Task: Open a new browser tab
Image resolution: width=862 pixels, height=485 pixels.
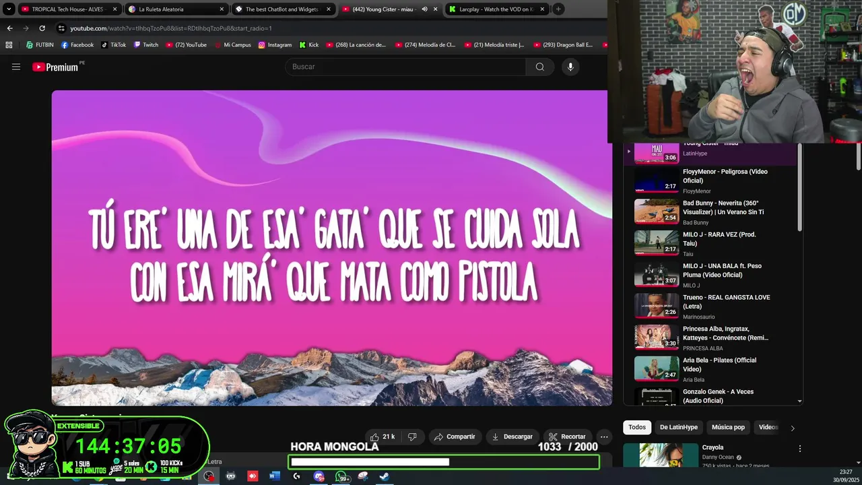Action: coord(558,9)
